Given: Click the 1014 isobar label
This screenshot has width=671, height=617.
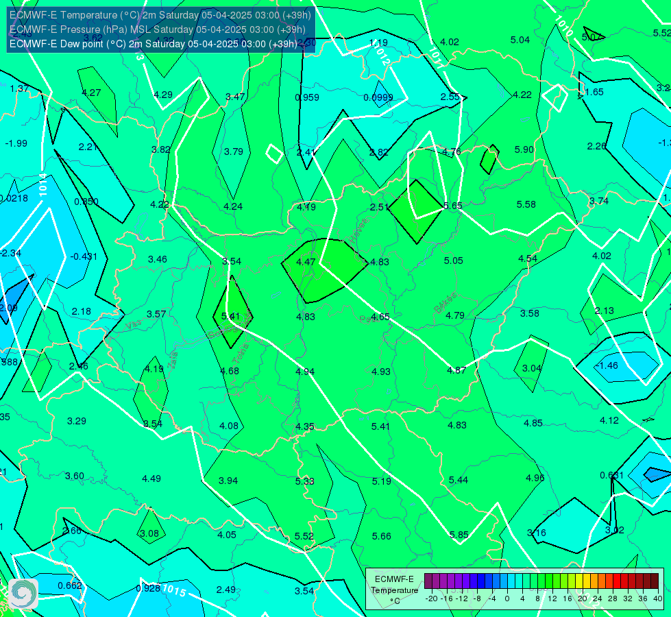Looking at the screenshot, I should pos(42,184).
